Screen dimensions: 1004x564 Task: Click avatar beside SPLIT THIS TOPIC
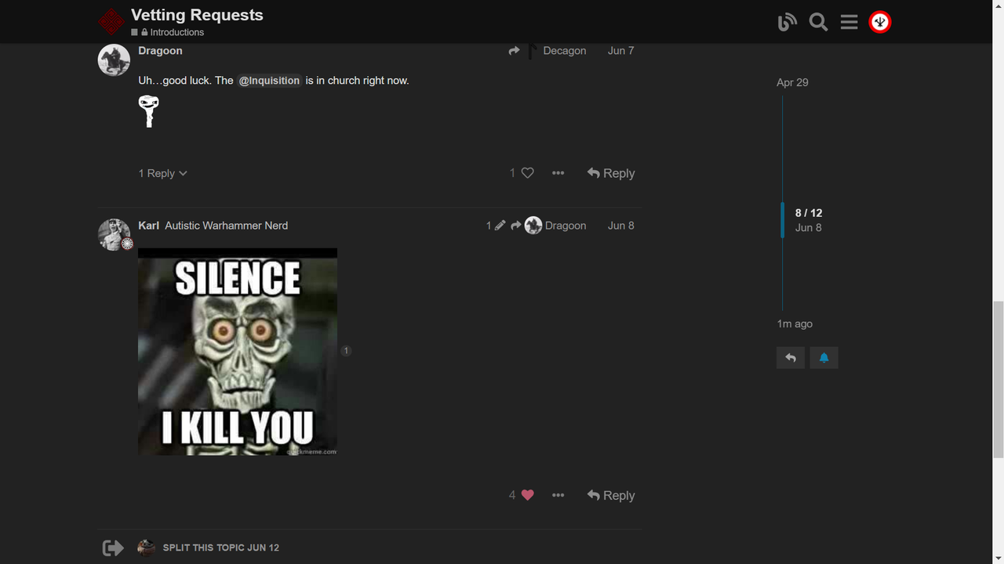(146, 548)
